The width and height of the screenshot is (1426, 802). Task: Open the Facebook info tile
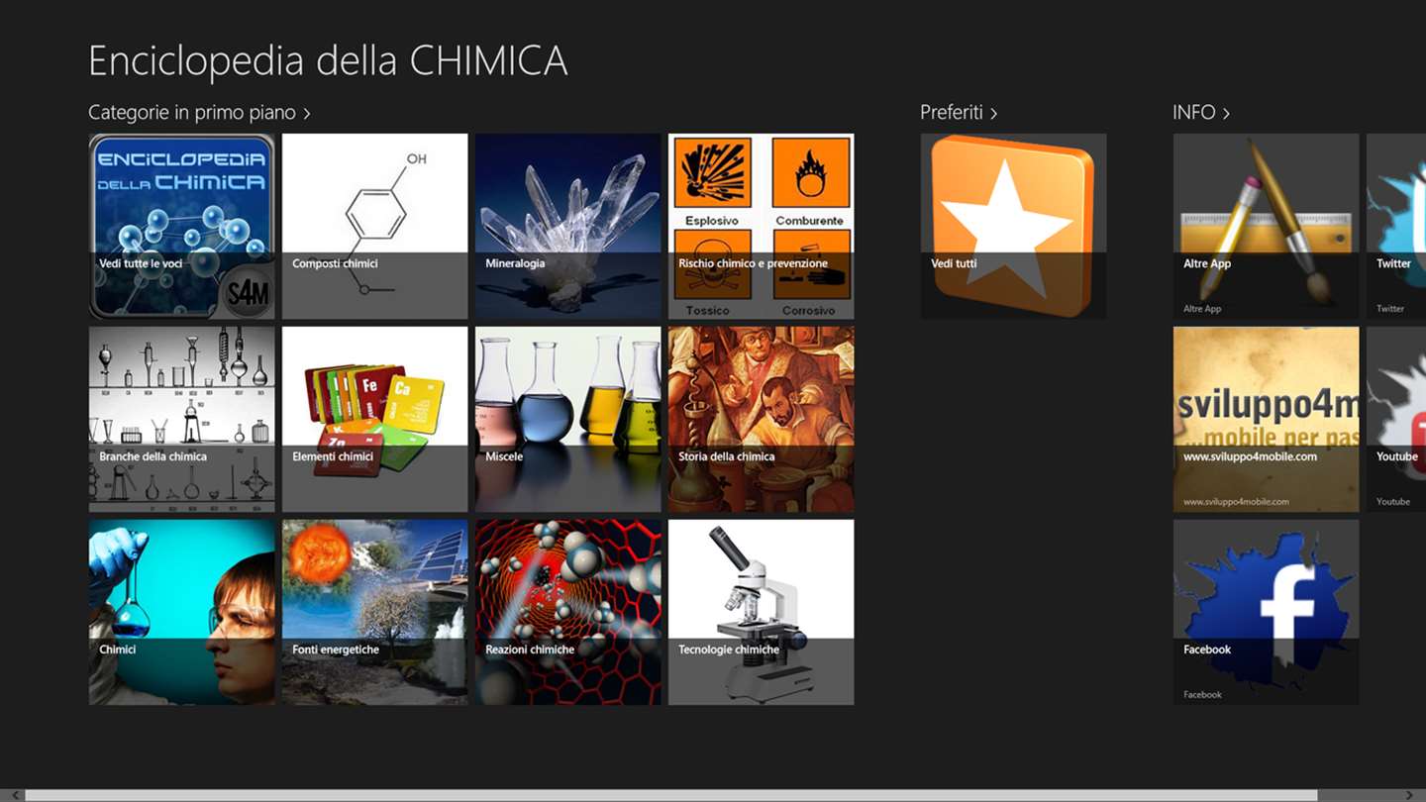pyautogui.click(x=1266, y=612)
